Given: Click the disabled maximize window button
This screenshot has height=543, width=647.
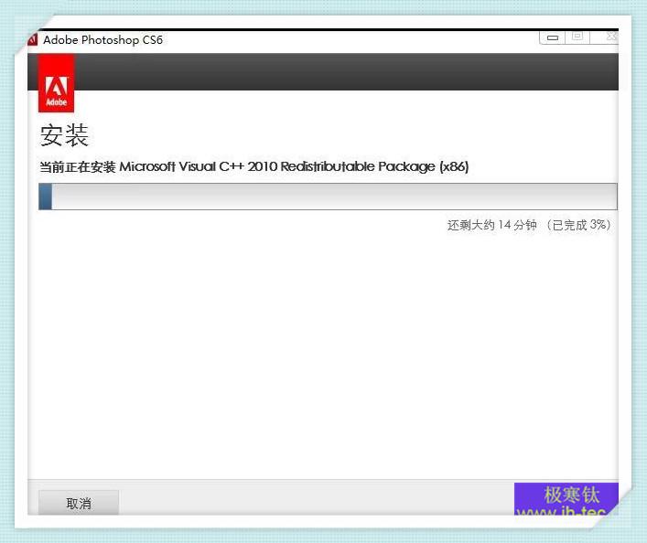Looking at the screenshot, I should click(x=577, y=37).
